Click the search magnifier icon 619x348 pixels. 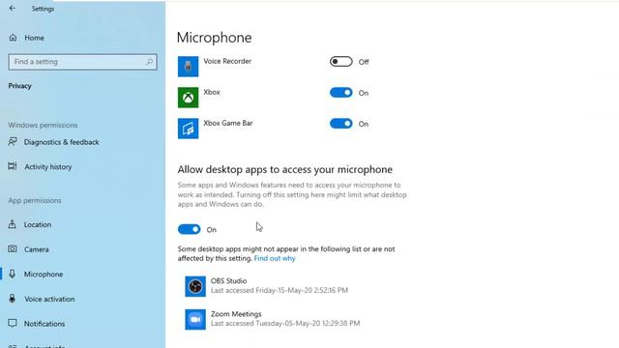149,62
